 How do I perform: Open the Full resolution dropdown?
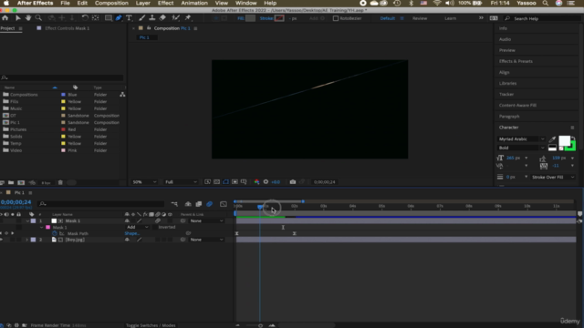(x=181, y=182)
